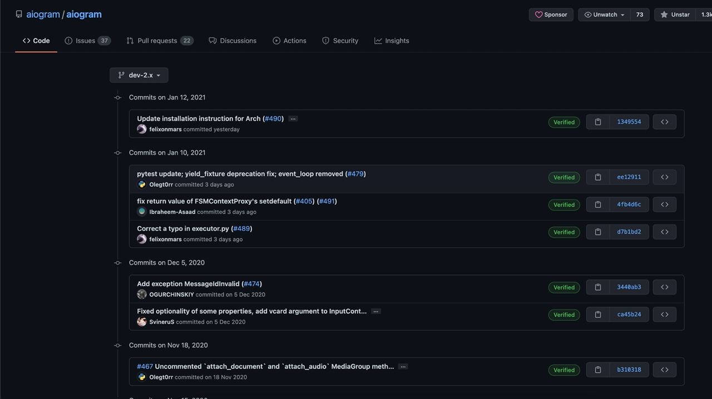Click OGURCHINSKIY avatar image

(x=142, y=295)
